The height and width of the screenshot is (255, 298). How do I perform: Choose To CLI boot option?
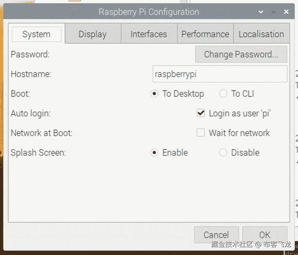pos(223,94)
